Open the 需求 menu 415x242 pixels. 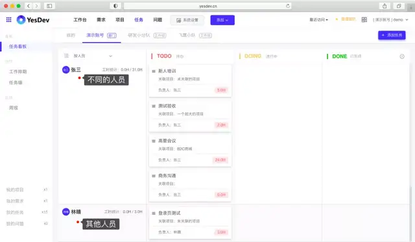[101, 20]
